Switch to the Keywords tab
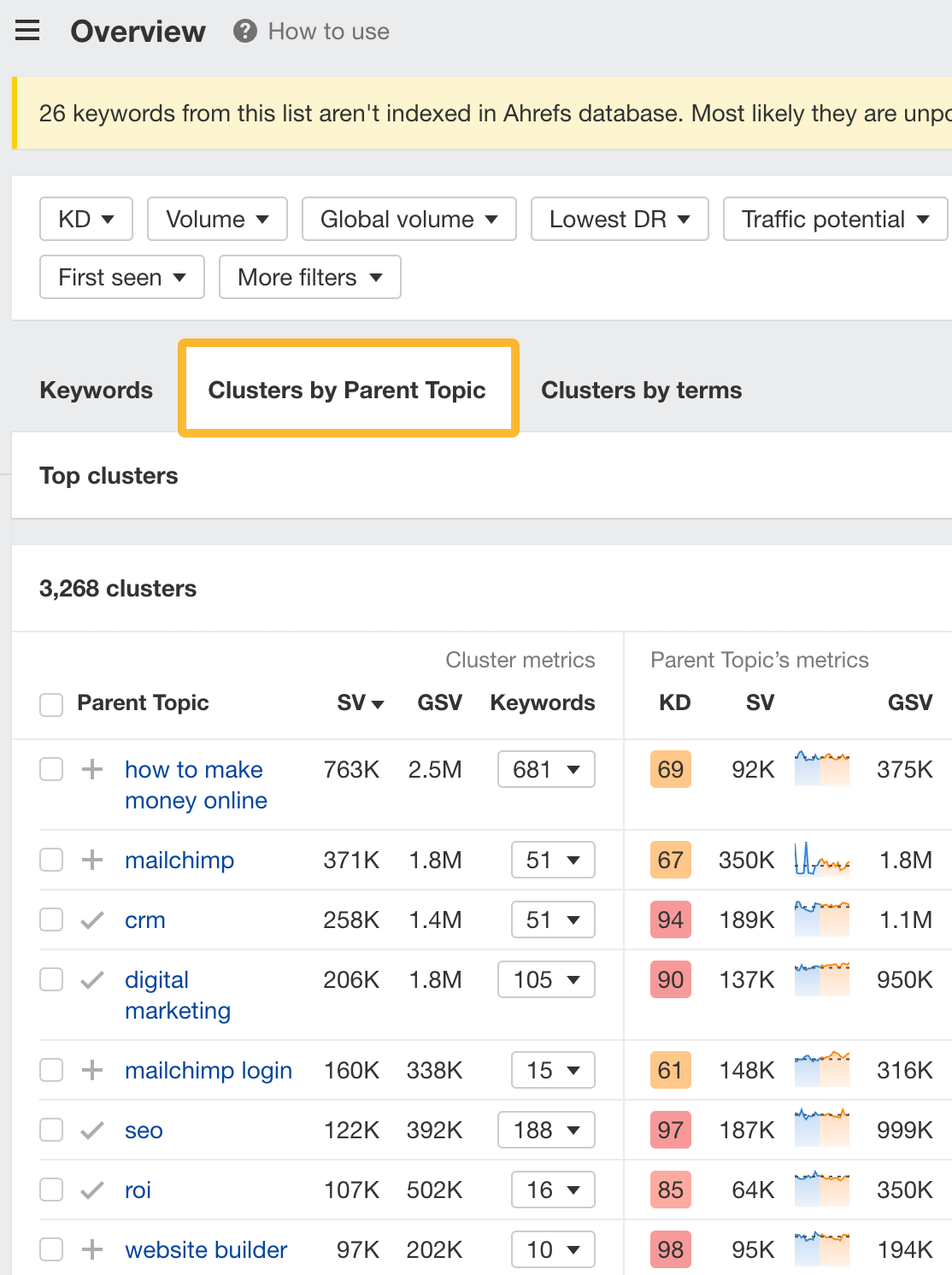 tap(96, 390)
